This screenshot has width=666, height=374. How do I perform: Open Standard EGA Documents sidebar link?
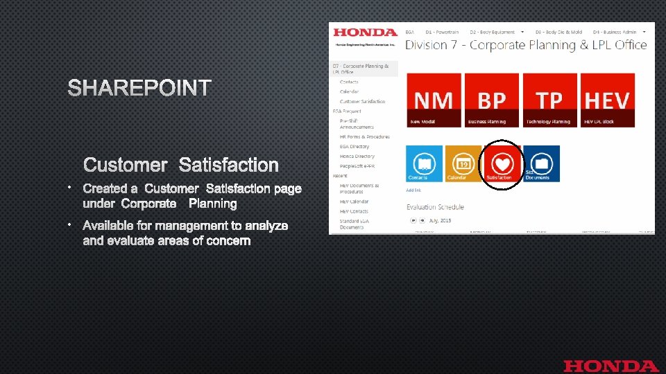(355, 224)
